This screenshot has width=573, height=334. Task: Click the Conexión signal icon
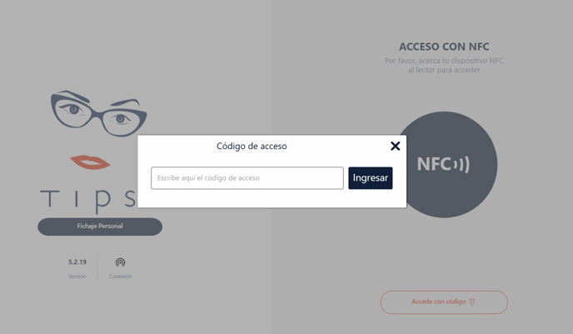point(120,262)
